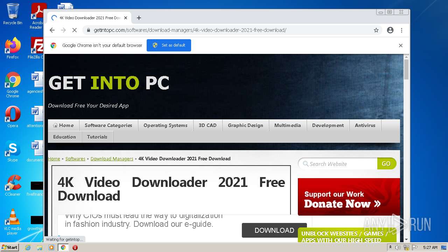
Task: Click the Set as default button
Action: (x=169, y=45)
